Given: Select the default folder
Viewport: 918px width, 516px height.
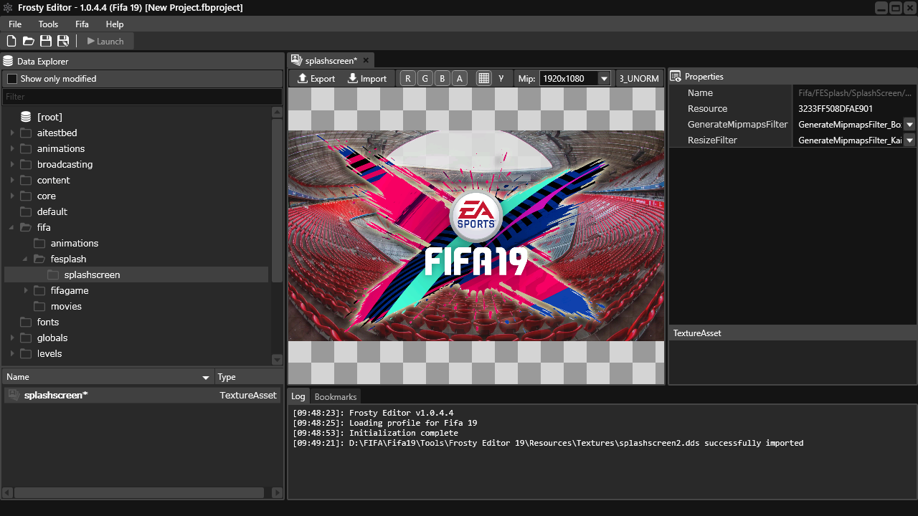Looking at the screenshot, I should tap(52, 211).
